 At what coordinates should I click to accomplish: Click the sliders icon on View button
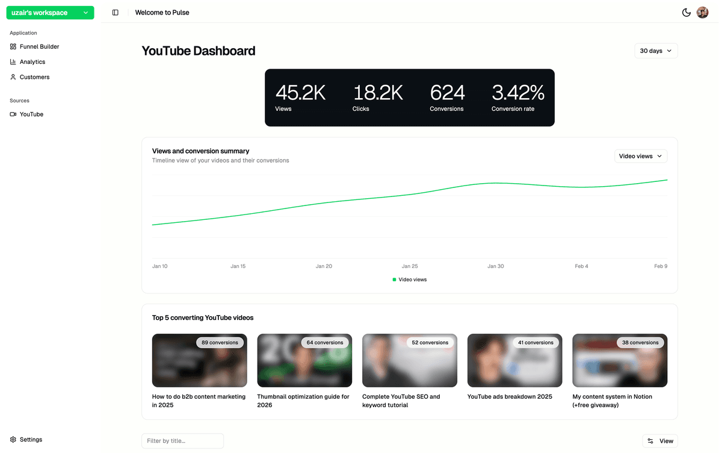pyautogui.click(x=650, y=441)
